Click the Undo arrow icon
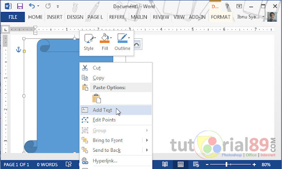Screen dimensions: 282x169 click(x=32, y=6)
